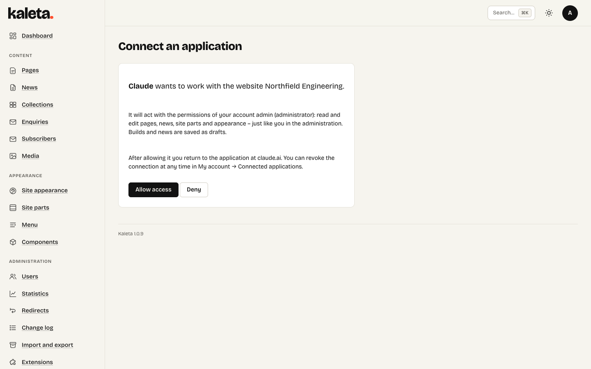This screenshot has height=369, width=591.
Task: Open the Statistics link
Action: click(x=35, y=294)
